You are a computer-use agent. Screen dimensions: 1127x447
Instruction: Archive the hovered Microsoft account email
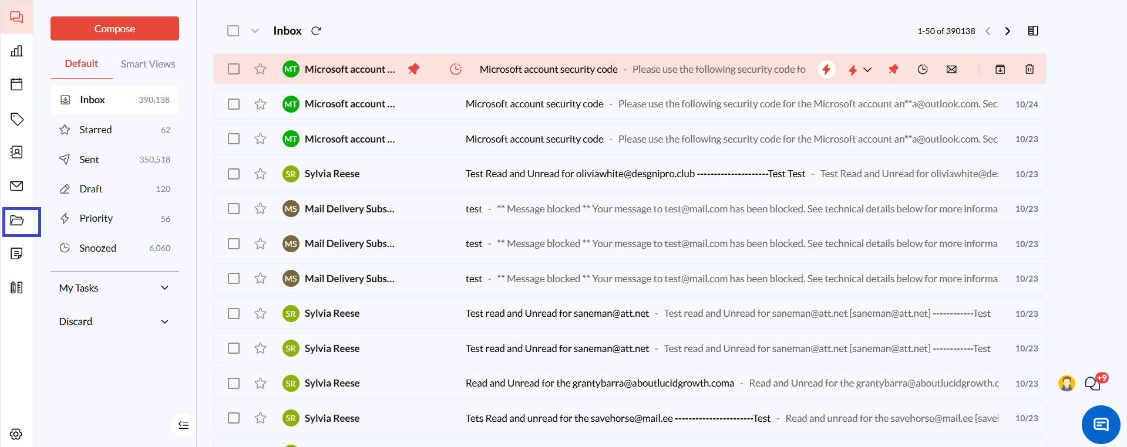click(x=1000, y=69)
